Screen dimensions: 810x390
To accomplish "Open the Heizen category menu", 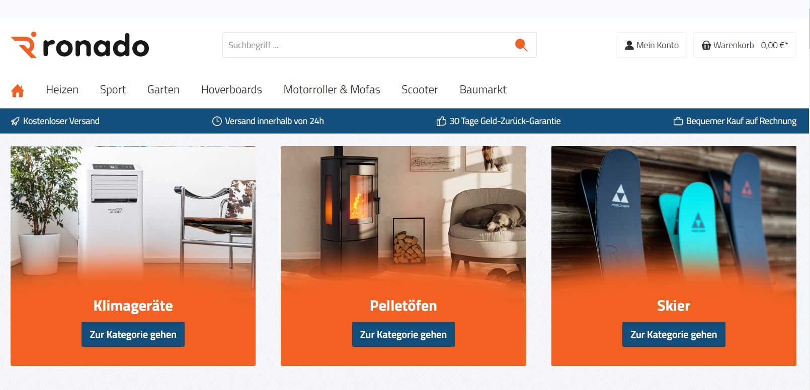I will point(62,90).
